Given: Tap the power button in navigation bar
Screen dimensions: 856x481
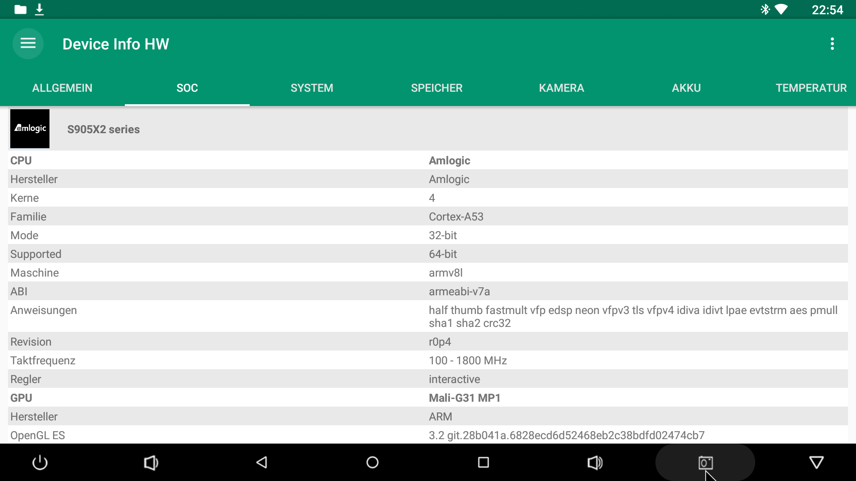Looking at the screenshot, I should coord(40,462).
